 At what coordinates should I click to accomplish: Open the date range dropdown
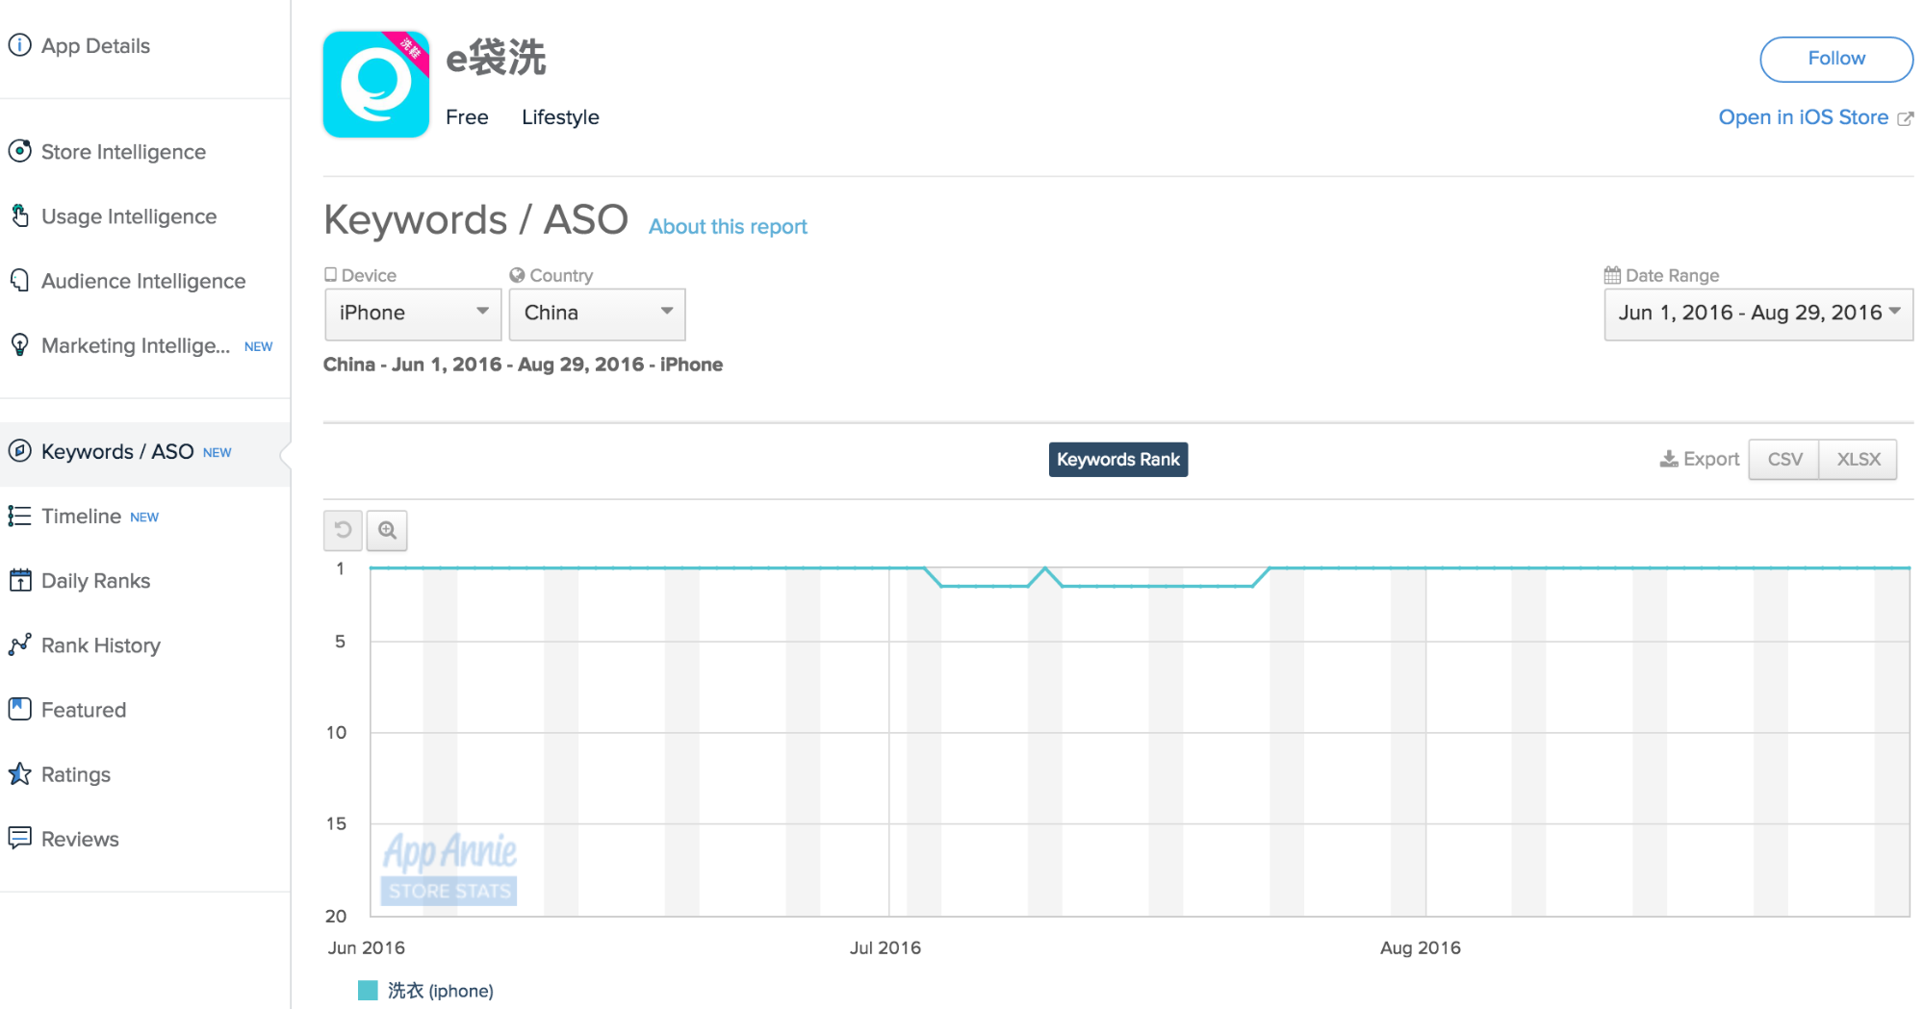[1758, 314]
